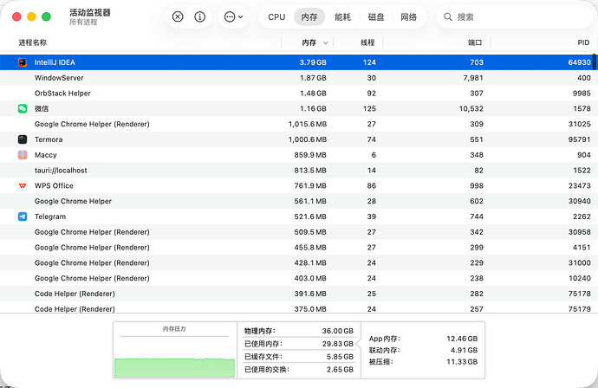Click the process list vertical scrollbar
The height and width of the screenshot is (388, 598).
pyautogui.click(x=595, y=62)
